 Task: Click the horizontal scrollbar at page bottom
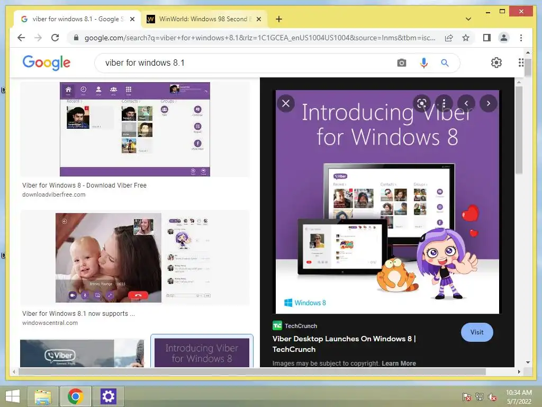252,371
